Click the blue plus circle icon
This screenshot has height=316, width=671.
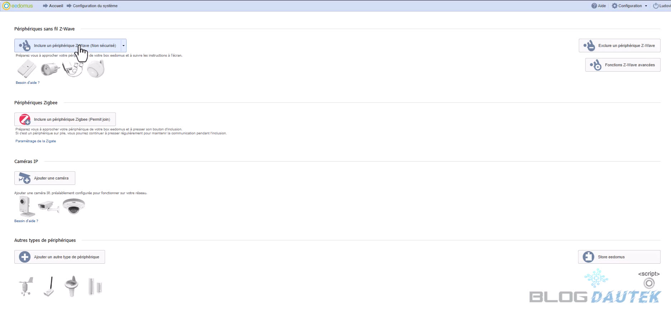[25, 257]
